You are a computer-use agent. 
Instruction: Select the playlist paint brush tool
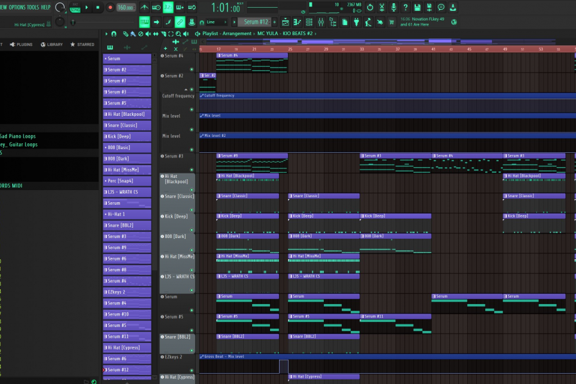pyautogui.click(x=133, y=34)
